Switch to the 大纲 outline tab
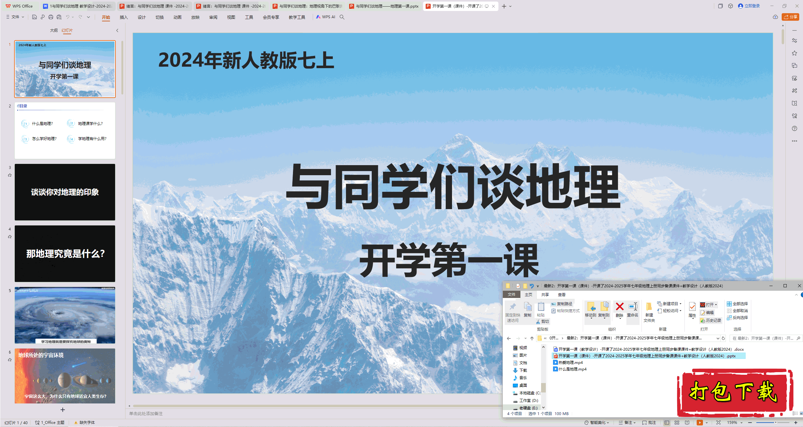This screenshot has height=427, width=803. coord(54,30)
